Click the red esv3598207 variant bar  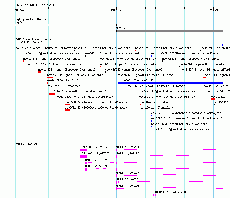pos(213,99)
